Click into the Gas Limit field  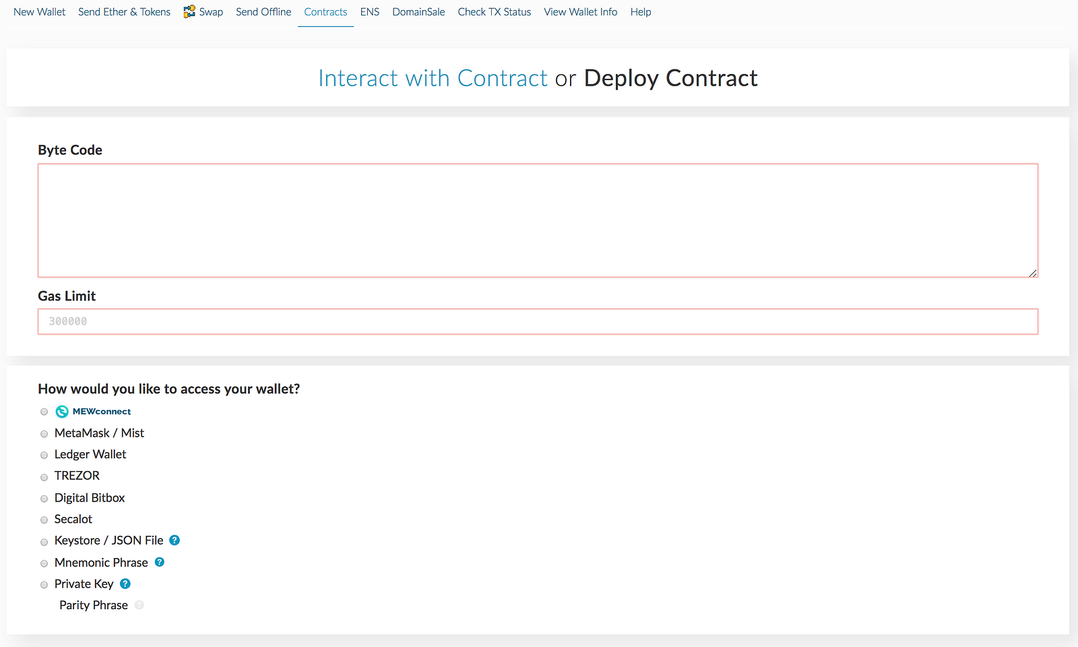click(x=538, y=321)
